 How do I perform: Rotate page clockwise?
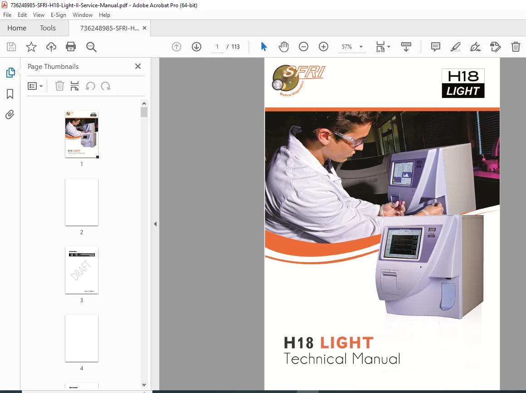106,86
